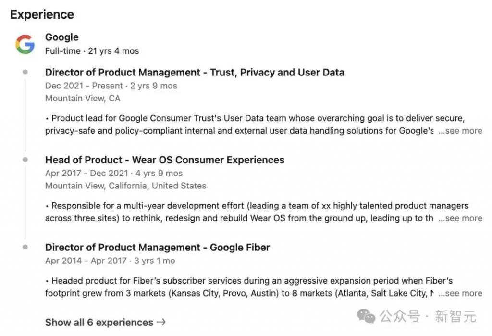Viewport: 492px width, 336px height.
Task: Click the "Dec 2021 - Present" date line
Action: 111,86
